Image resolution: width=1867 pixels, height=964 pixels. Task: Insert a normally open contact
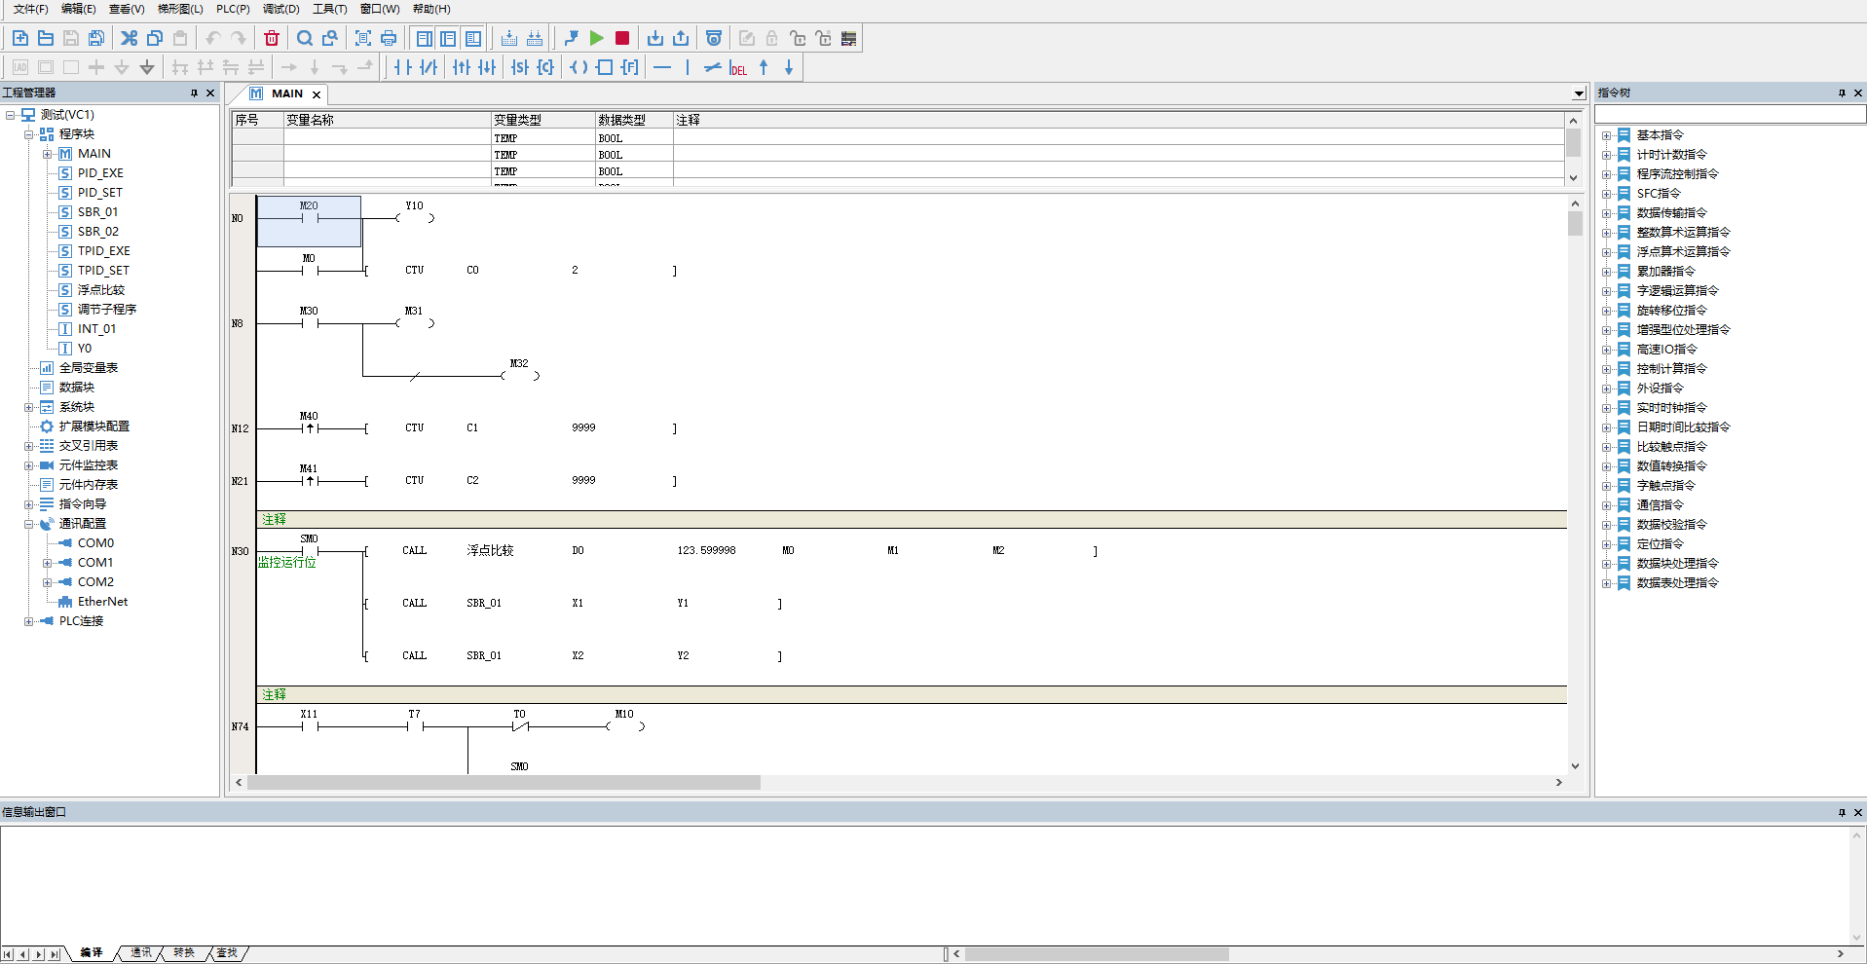click(402, 67)
